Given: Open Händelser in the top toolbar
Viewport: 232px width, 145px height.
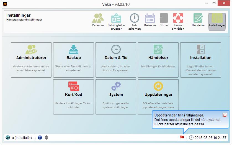Looking at the screenshot, I should point(199,20).
